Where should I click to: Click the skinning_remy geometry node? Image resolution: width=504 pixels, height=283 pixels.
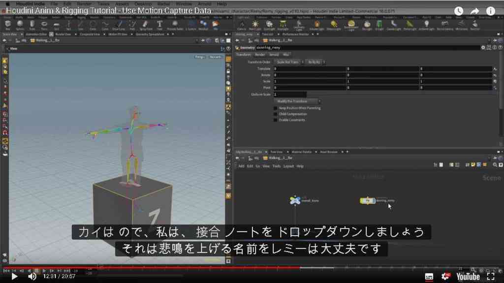point(367,200)
